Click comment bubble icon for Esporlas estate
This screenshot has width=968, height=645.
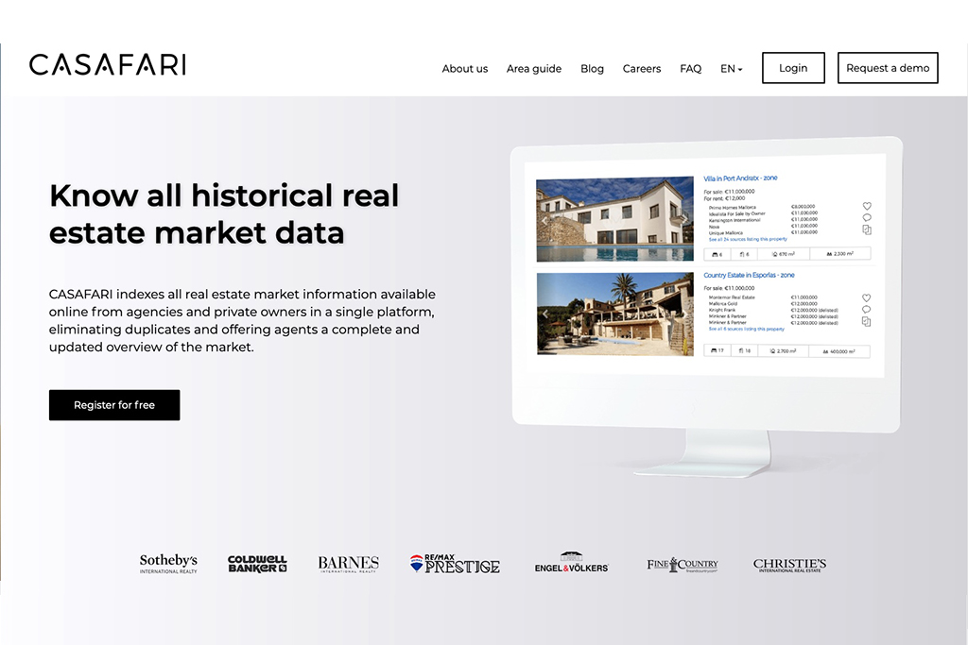[866, 310]
